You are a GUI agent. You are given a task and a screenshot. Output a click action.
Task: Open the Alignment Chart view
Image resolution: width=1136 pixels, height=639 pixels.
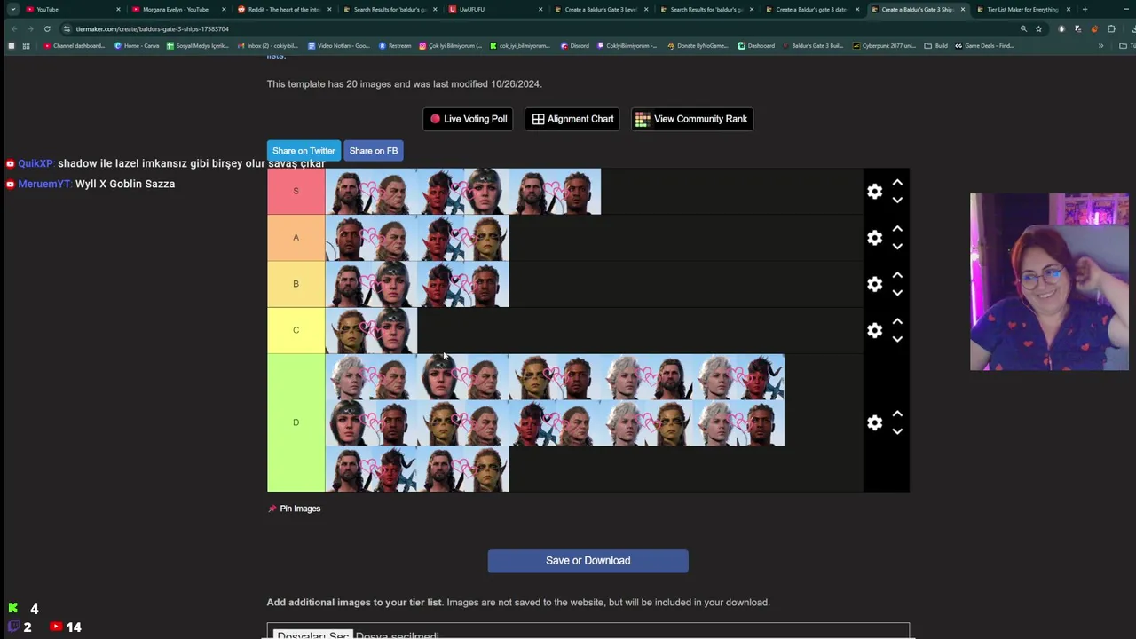573,119
